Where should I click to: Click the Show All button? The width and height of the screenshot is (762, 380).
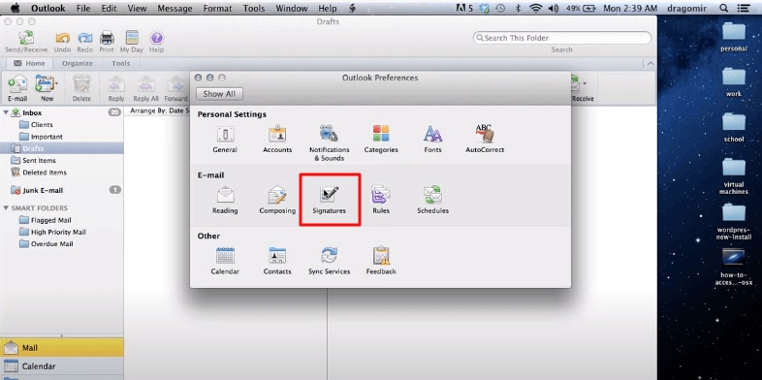[x=220, y=94]
